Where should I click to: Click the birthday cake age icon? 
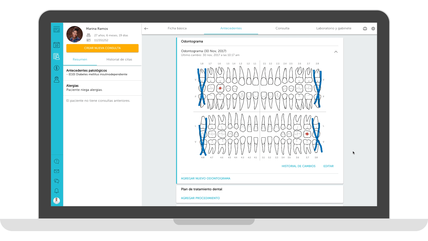tap(89, 35)
